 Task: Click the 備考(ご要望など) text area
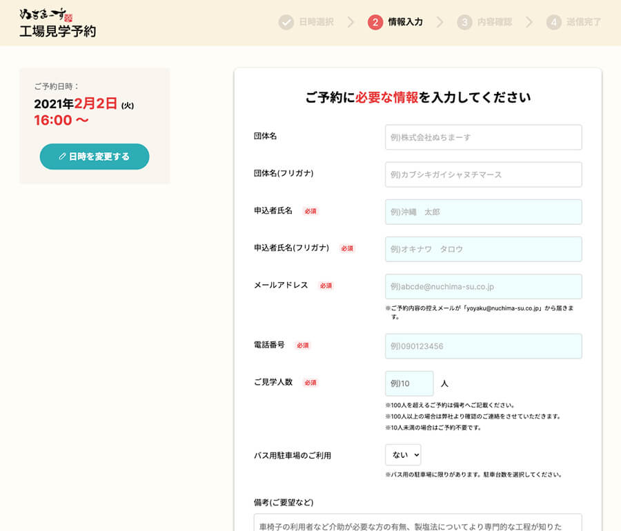(x=417, y=522)
